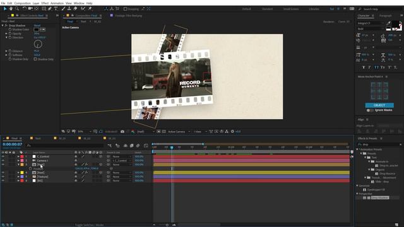Toggle the Ignore Masks switch
Screen dimensions: 404x227
(370, 110)
